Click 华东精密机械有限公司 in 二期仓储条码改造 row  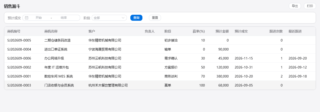point(105,40)
